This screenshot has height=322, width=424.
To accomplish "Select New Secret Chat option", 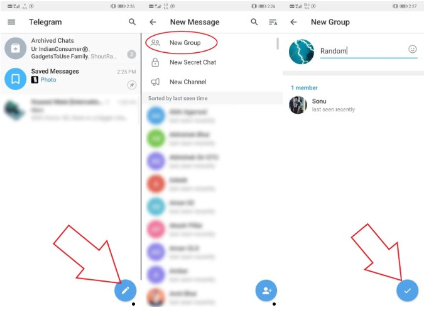I will (x=192, y=62).
